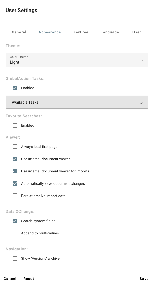Uncheck 'Search system fields'

[15, 221]
